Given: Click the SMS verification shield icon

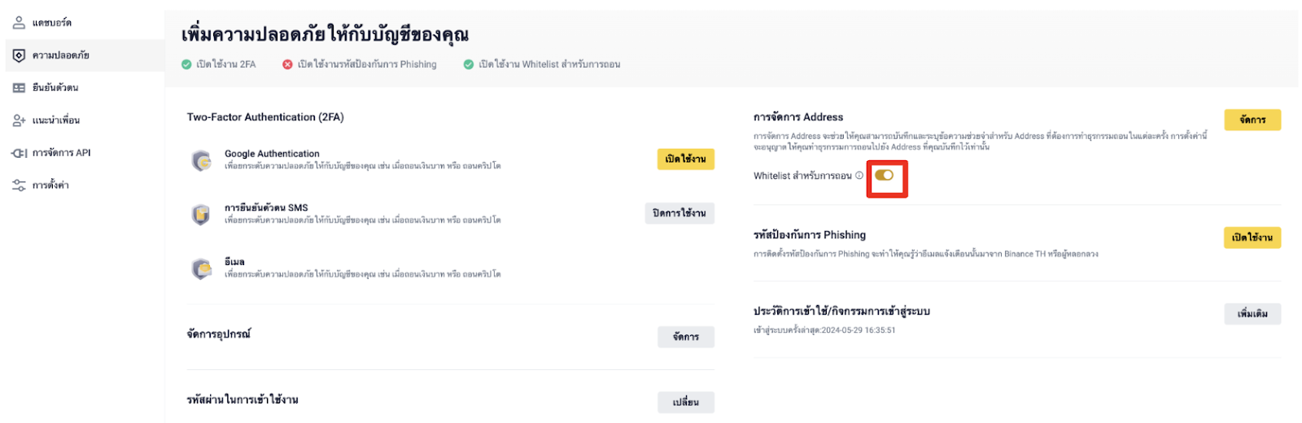Looking at the screenshot, I should tap(201, 214).
